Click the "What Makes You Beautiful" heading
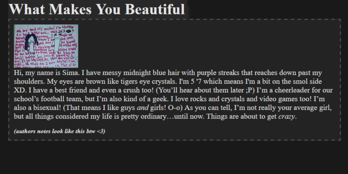348x174 pixels. pyautogui.click(x=97, y=9)
